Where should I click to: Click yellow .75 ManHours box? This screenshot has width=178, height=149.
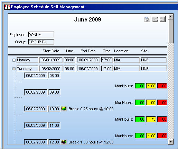point(151,119)
